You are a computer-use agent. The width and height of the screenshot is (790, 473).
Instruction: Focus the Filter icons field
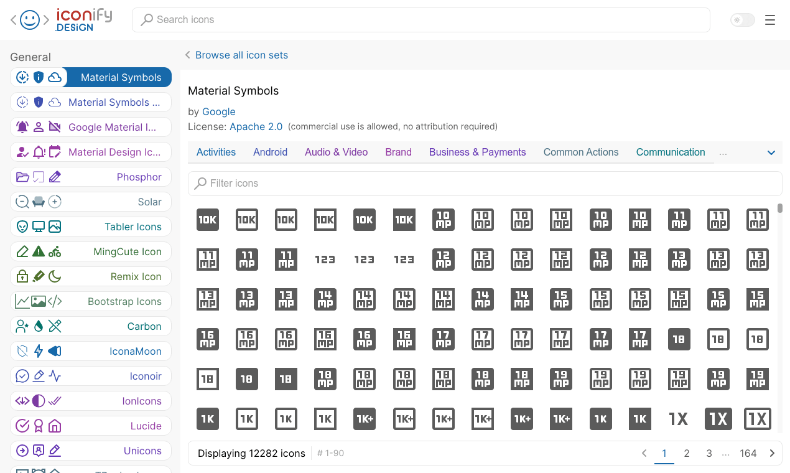[485, 183]
